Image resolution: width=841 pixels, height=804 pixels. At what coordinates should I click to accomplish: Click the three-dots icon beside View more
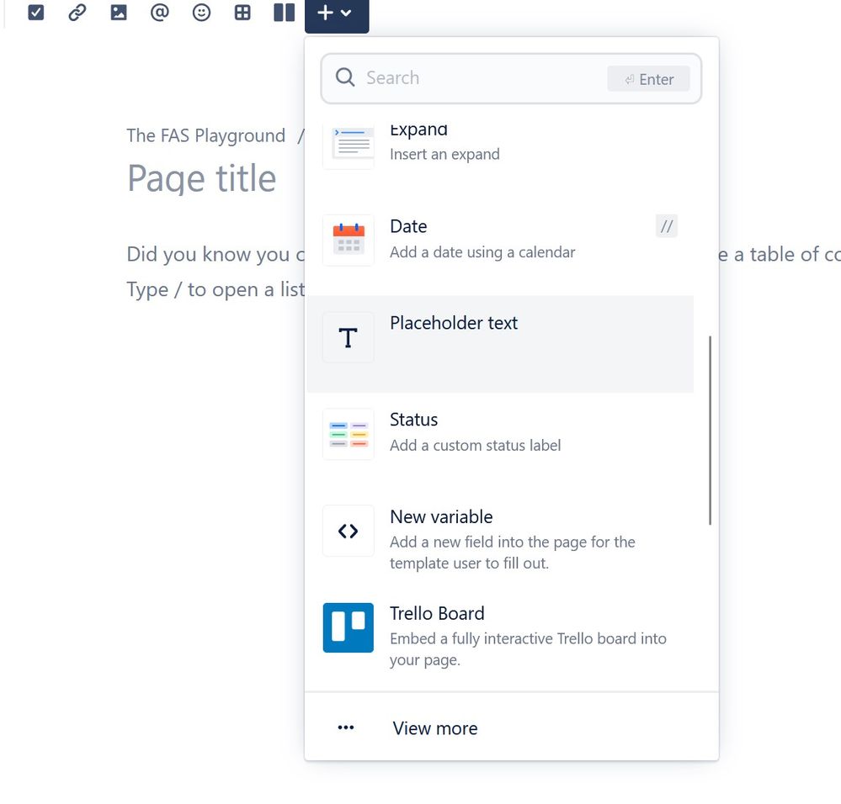click(x=345, y=727)
